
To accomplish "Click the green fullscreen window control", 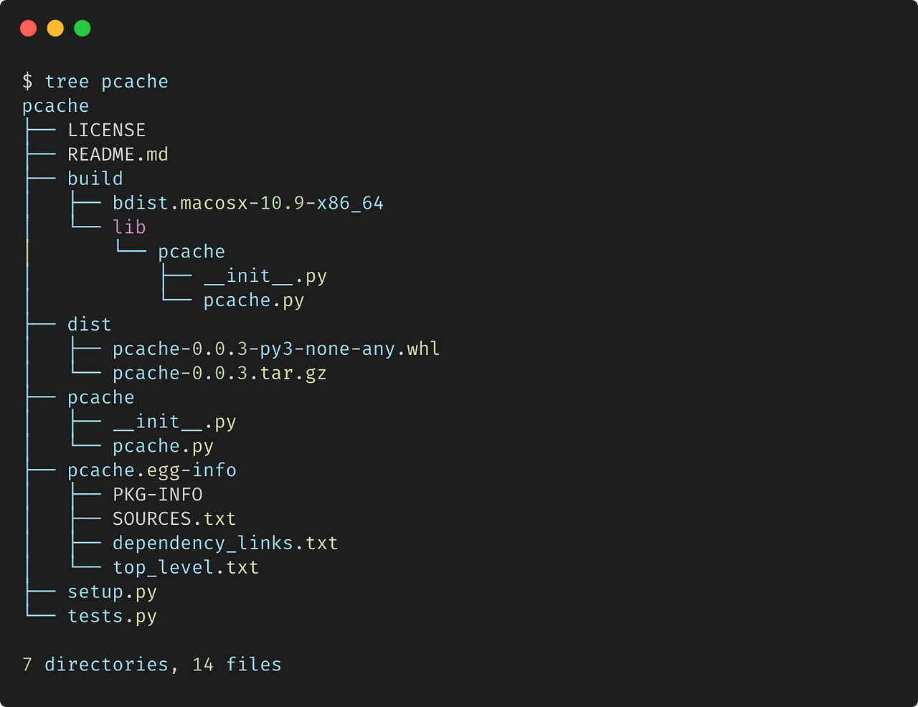I will point(82,28).
